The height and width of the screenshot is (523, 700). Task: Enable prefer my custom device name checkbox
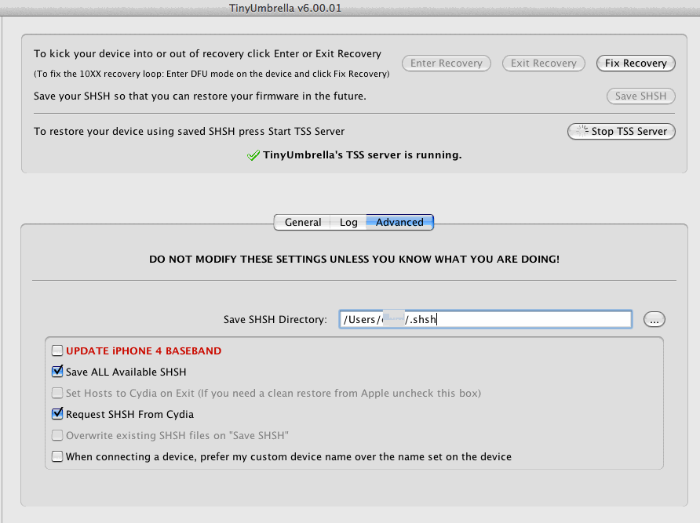pyautogui.click(x=57, y=456)
